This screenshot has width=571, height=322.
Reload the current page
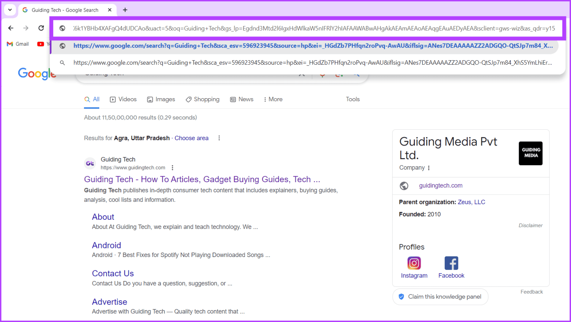[x=41, y=28]
